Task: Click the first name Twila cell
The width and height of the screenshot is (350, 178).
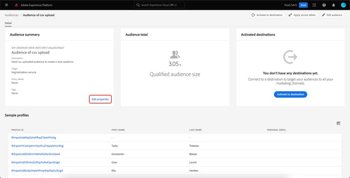Action: [114, 146]
